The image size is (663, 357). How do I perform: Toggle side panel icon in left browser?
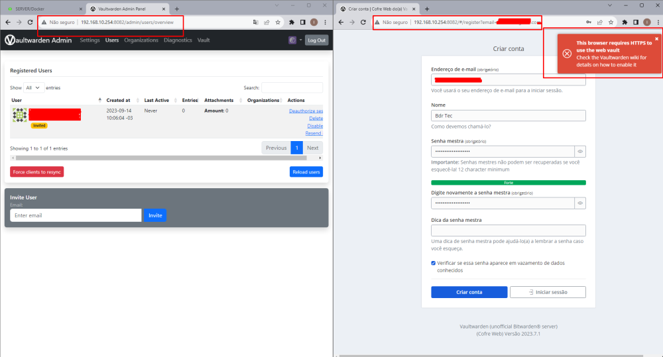tap(302, 22)
